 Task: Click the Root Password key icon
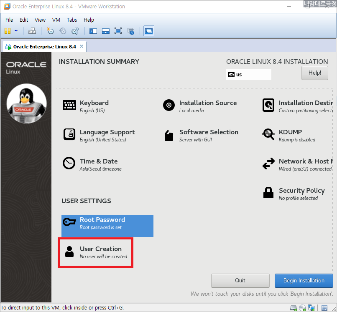[69, 222]
